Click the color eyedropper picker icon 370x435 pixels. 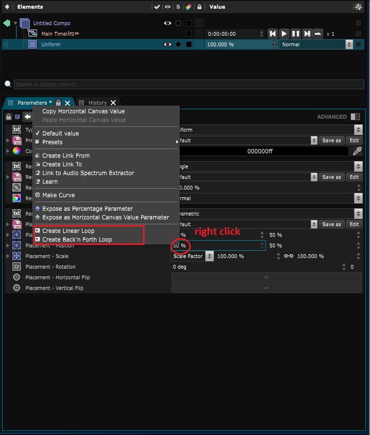pyautogui.click(x=357, y=151)
